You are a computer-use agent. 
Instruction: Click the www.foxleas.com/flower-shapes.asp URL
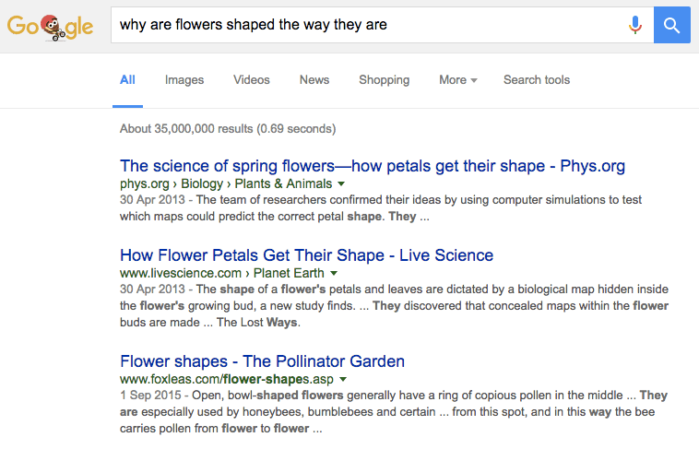[227, 379]
